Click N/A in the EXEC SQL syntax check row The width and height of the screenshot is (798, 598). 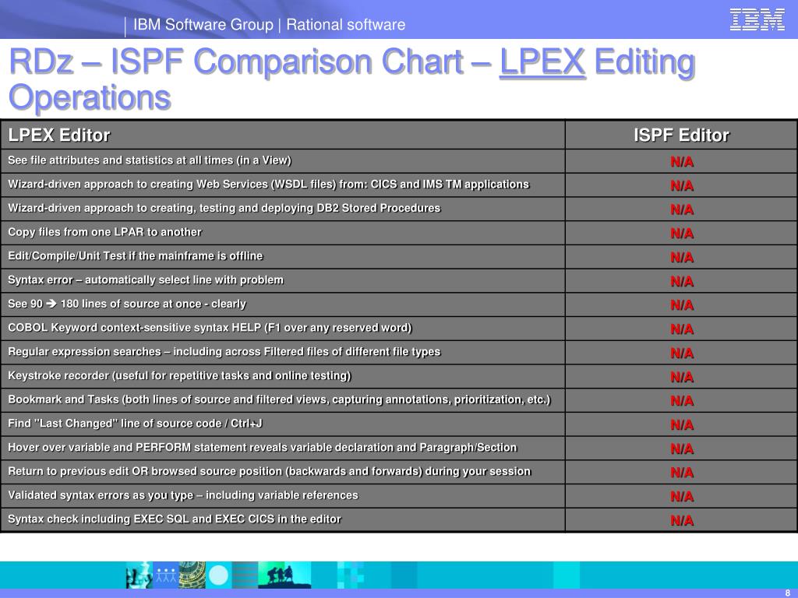coord(681,520)
